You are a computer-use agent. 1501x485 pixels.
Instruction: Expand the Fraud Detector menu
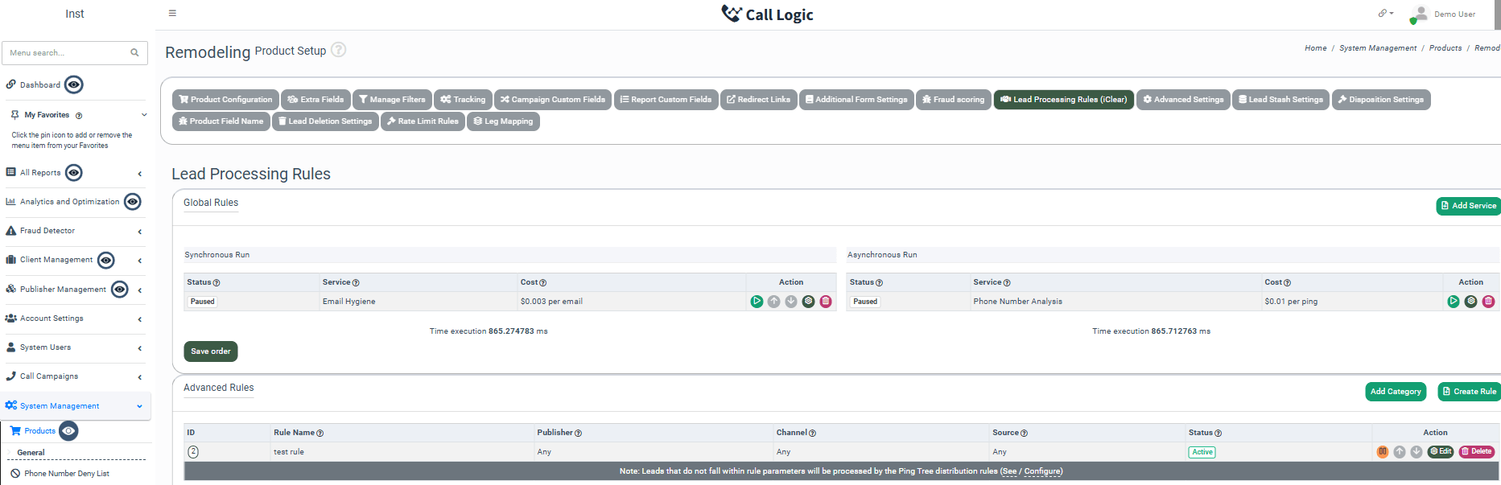coord(140,232)
